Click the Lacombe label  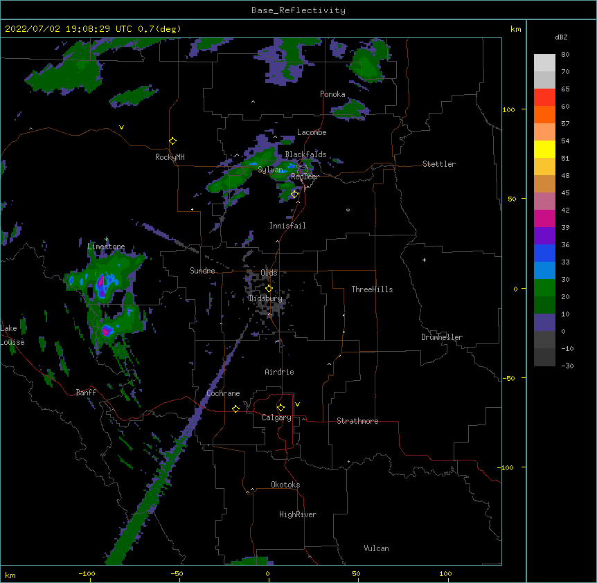click(x=312, y=132)
